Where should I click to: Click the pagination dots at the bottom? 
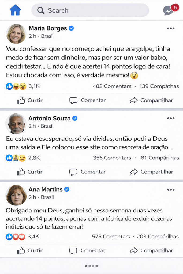(x=91, y=266)
